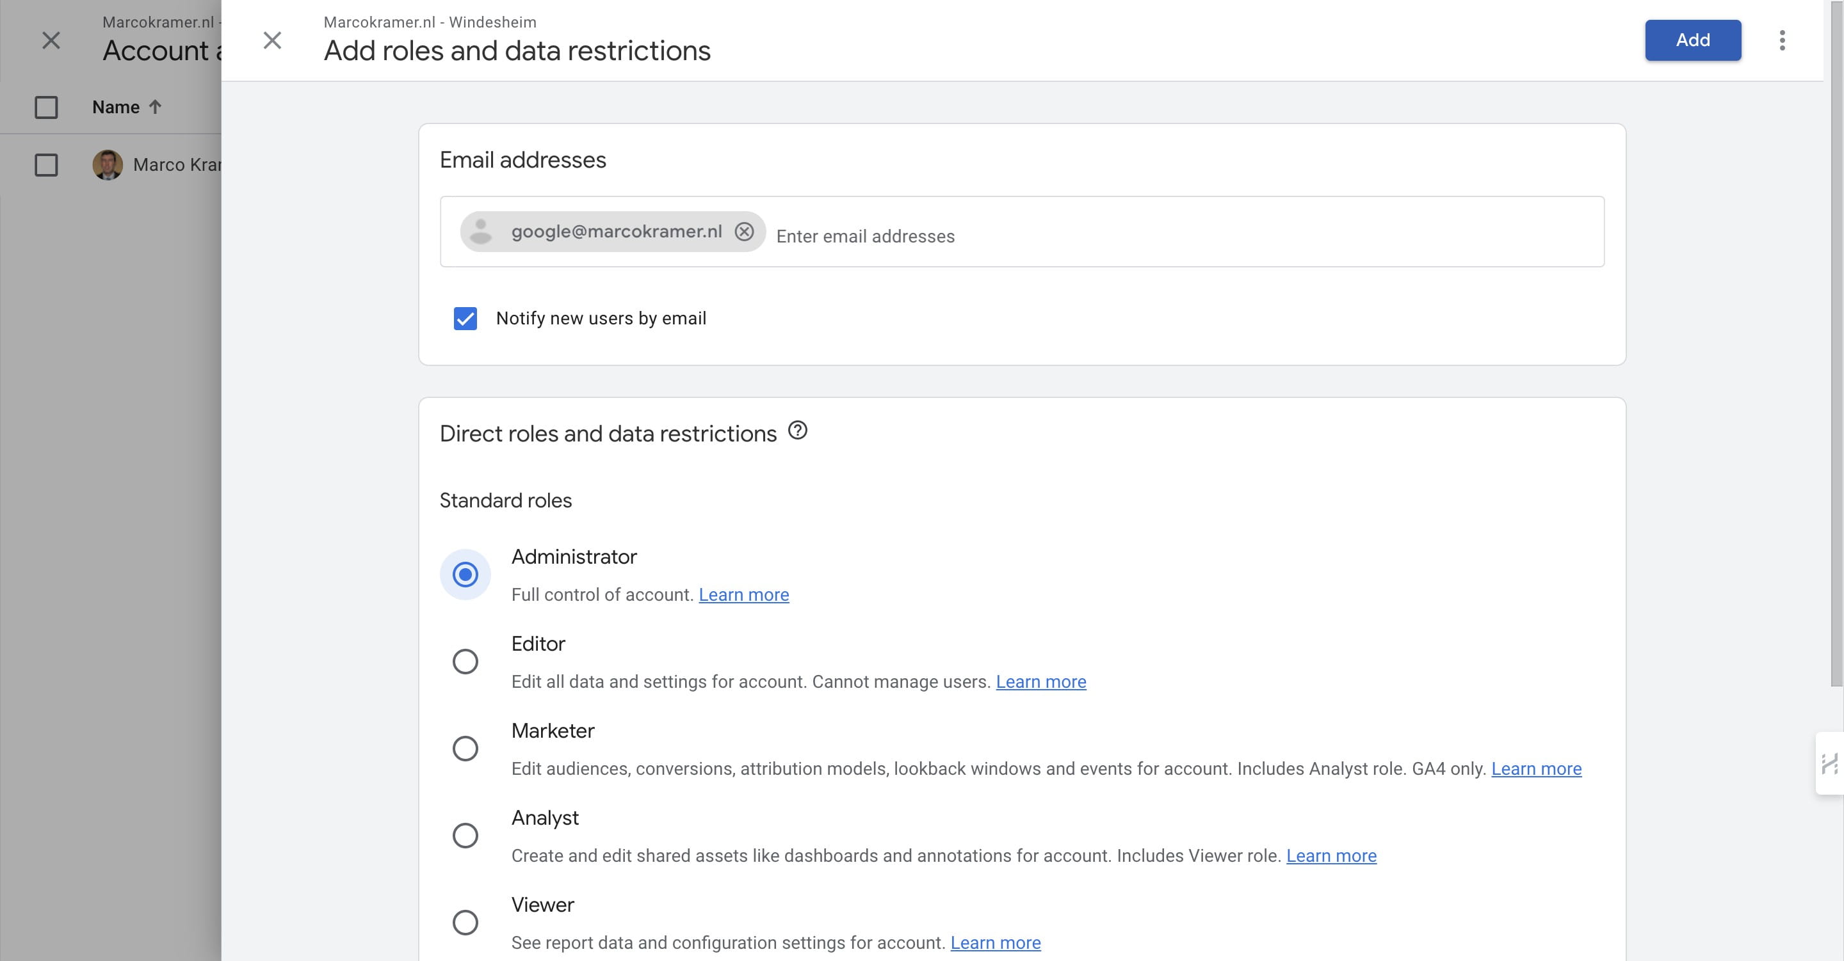Tick the select-all checkbox in header
This screenshot has height=961, width=1844.
click(x=47, y=107)
